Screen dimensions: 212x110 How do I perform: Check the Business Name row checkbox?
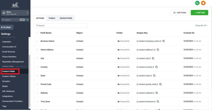(x=37, y=41)
